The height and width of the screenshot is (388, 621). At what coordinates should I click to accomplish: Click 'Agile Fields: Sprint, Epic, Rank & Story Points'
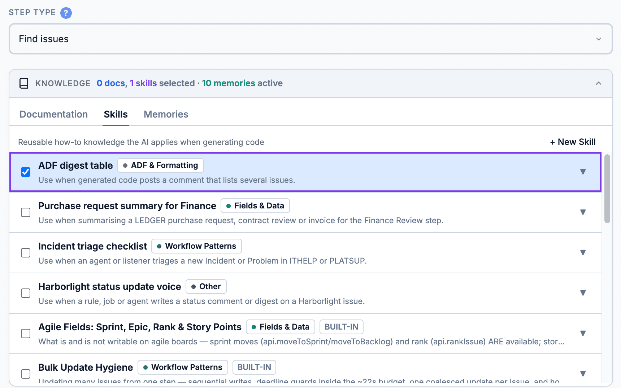pyautogui.click(x=140, y=327)
